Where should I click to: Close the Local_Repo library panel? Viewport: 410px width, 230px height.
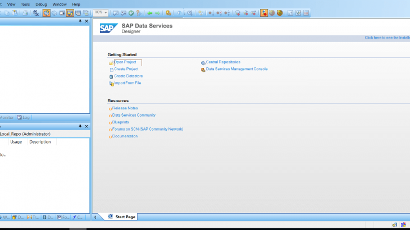pos(86,126)
